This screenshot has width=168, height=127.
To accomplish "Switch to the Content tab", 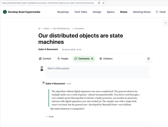I will click(45, 59).
